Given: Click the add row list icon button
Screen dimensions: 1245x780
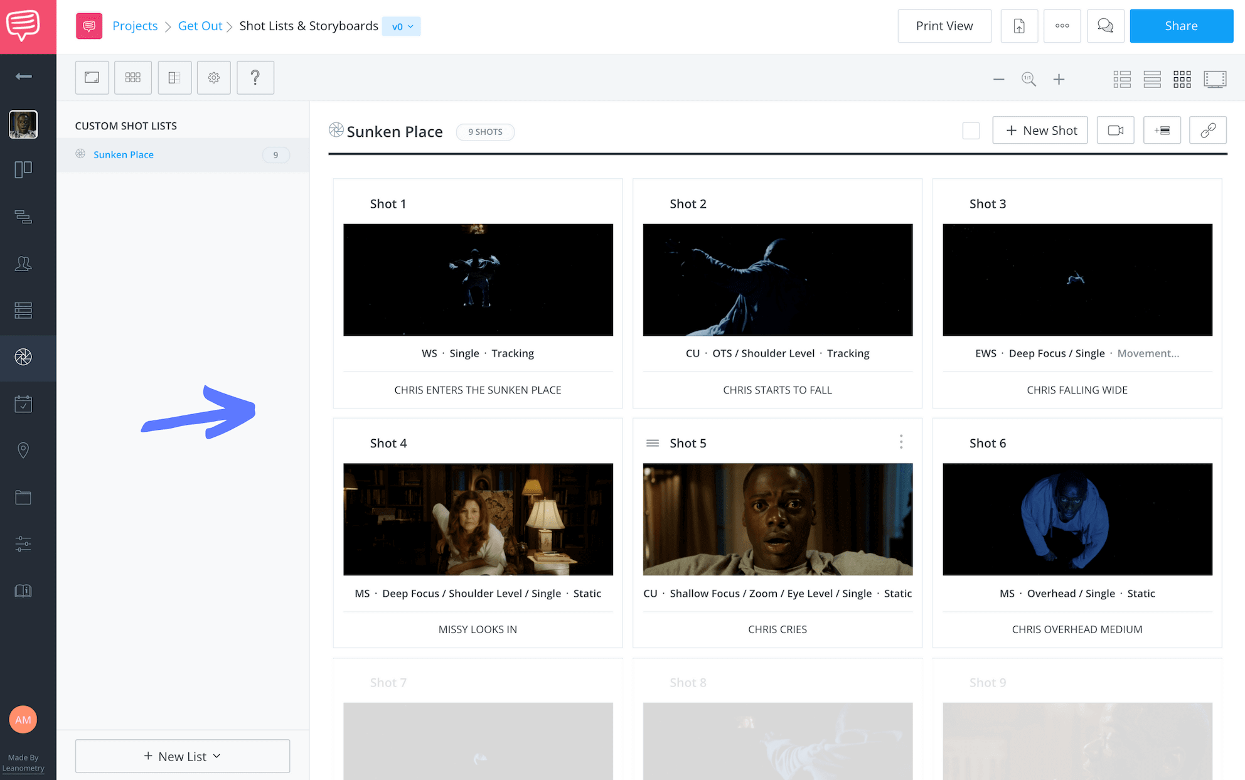Looking at the screenshot, I should click(x=1162, y=131).
